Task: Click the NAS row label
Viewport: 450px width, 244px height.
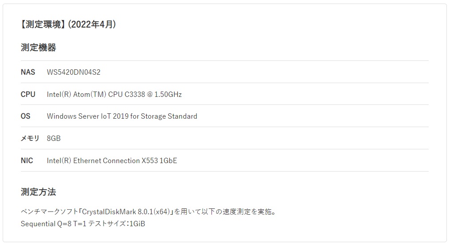Action: point(28,72)
